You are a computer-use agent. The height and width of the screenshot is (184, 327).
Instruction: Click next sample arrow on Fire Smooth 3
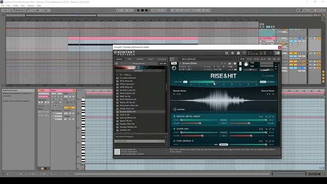coord(262,141)
